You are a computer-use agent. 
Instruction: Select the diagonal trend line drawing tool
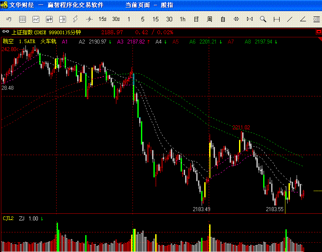[x=290, y=19]
